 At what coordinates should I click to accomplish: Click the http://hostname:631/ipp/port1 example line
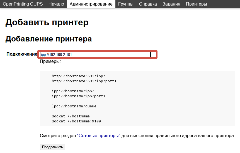click(84, 81)
